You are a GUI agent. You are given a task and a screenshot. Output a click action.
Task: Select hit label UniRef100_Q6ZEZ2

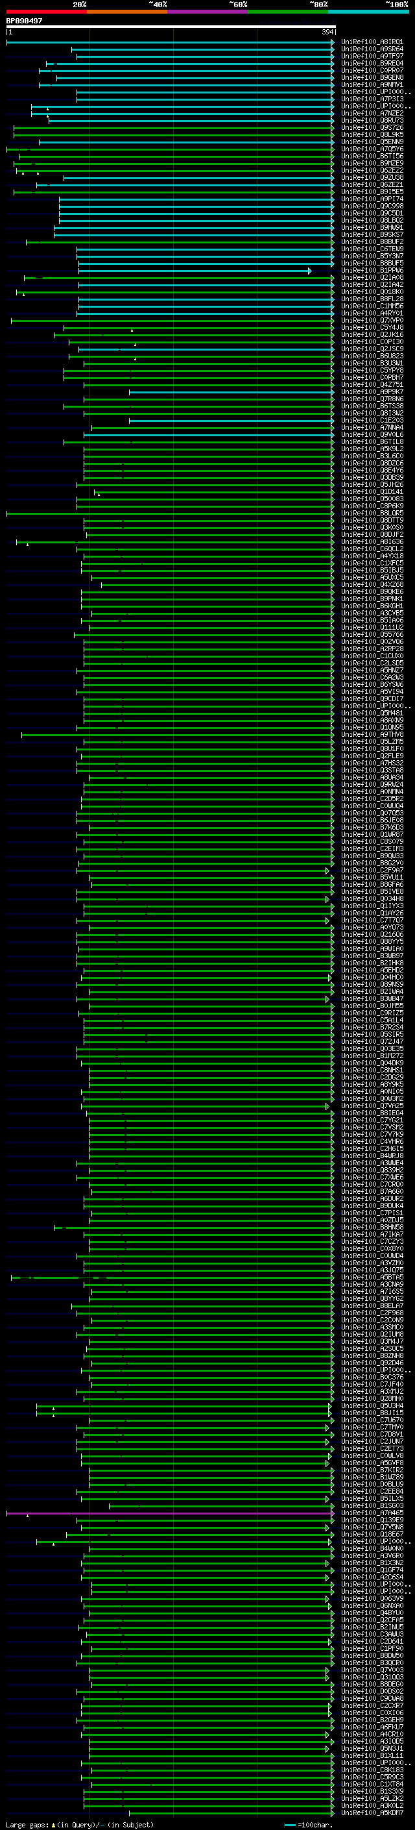click(372, 171)
